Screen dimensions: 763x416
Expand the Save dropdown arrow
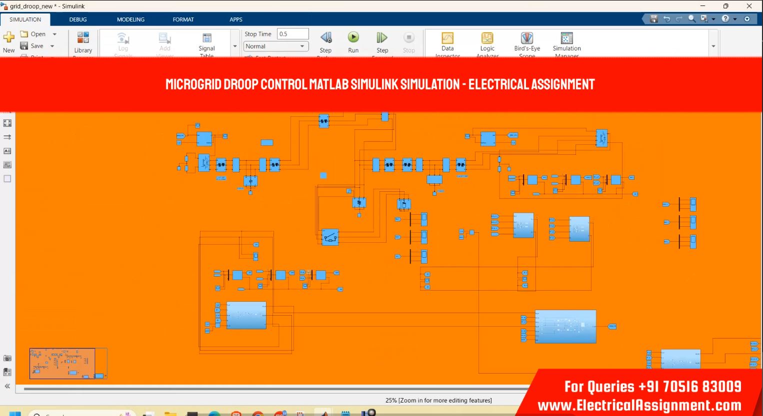[52, 46]
